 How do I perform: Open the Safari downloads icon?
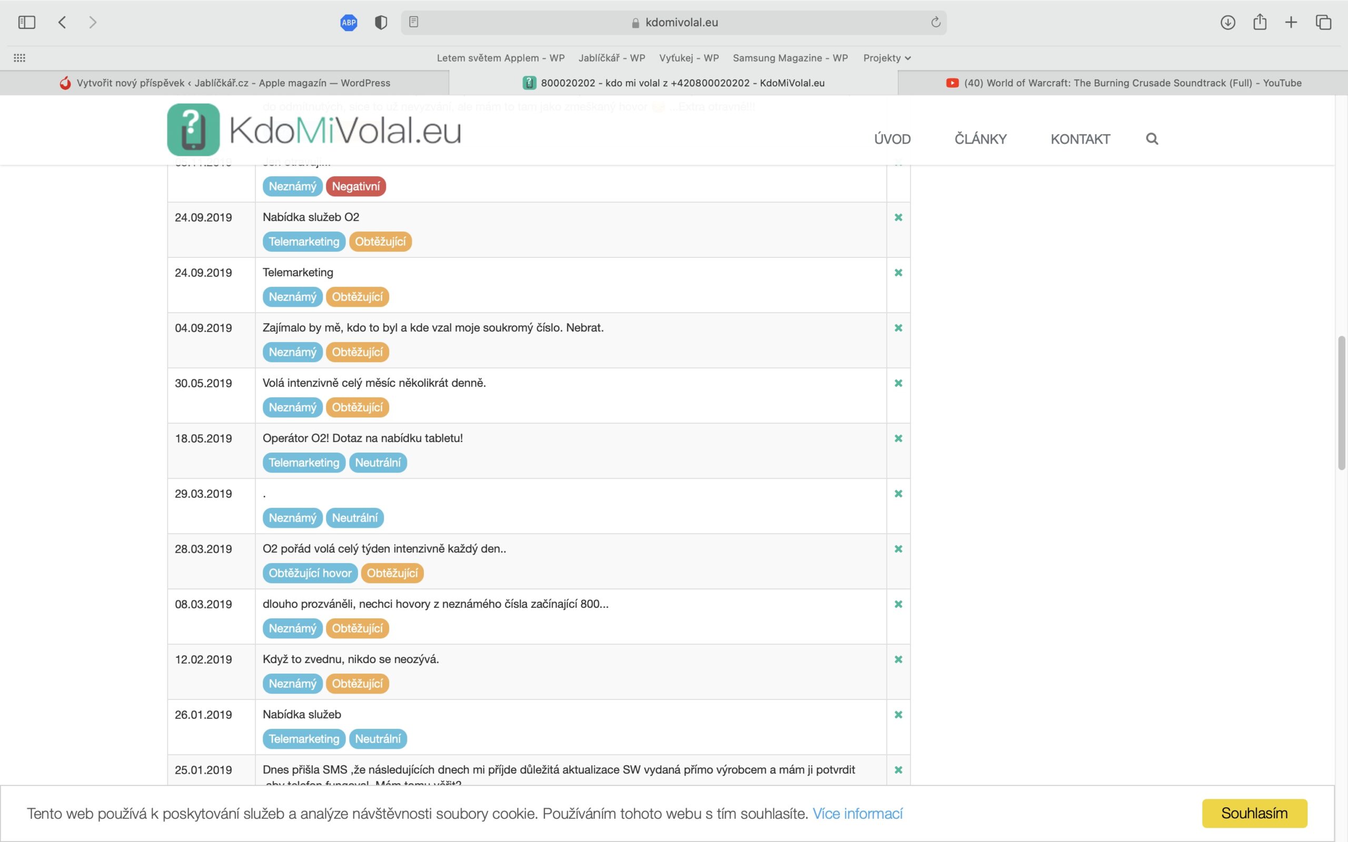(x=1228, y=22)
